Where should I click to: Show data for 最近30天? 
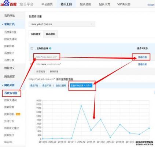(x=47, y=86)
